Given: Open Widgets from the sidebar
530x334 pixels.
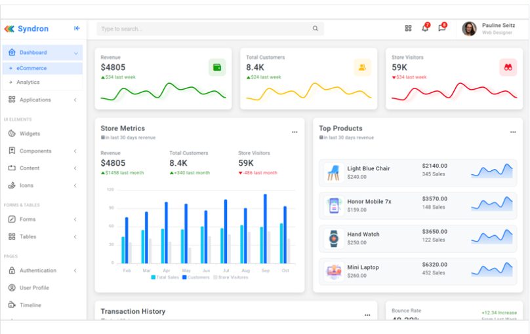Looking at the screenshot, I should click(x=30, y=134).
